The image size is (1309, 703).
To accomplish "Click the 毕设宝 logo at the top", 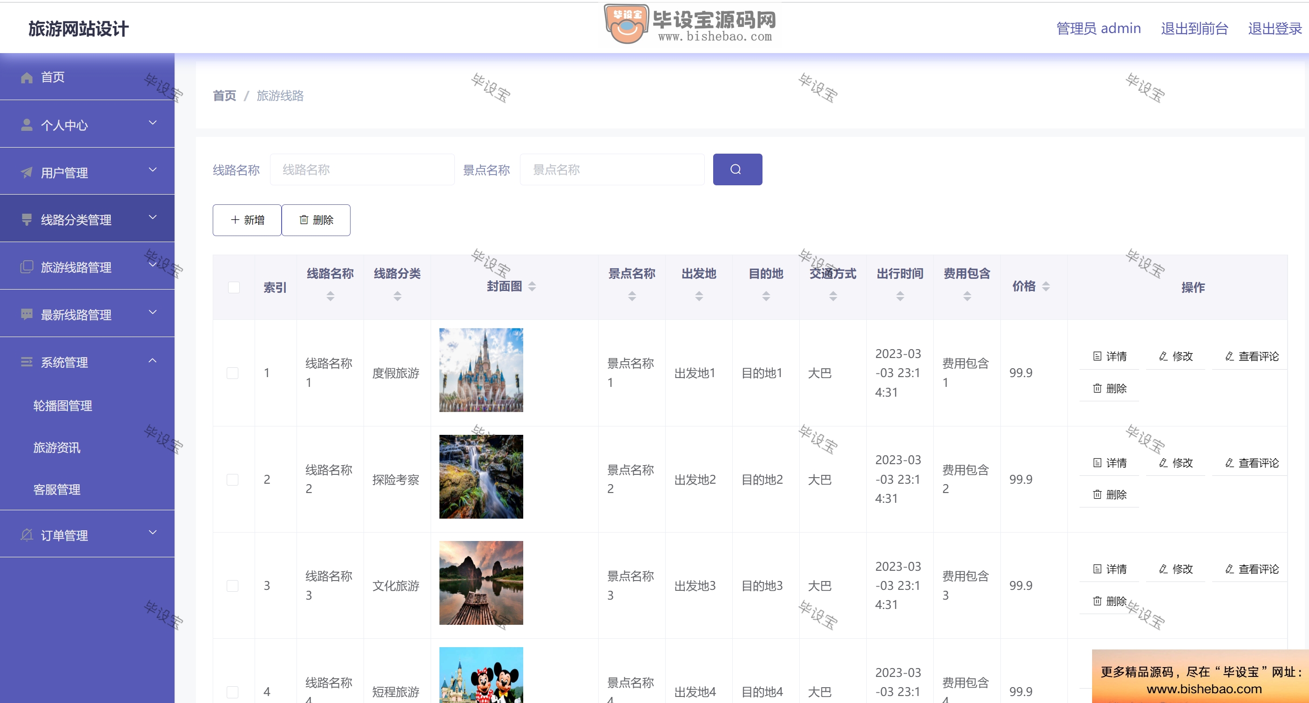I will [689, 24].
